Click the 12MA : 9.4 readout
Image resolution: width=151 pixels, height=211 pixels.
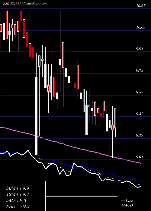point(18,194)
